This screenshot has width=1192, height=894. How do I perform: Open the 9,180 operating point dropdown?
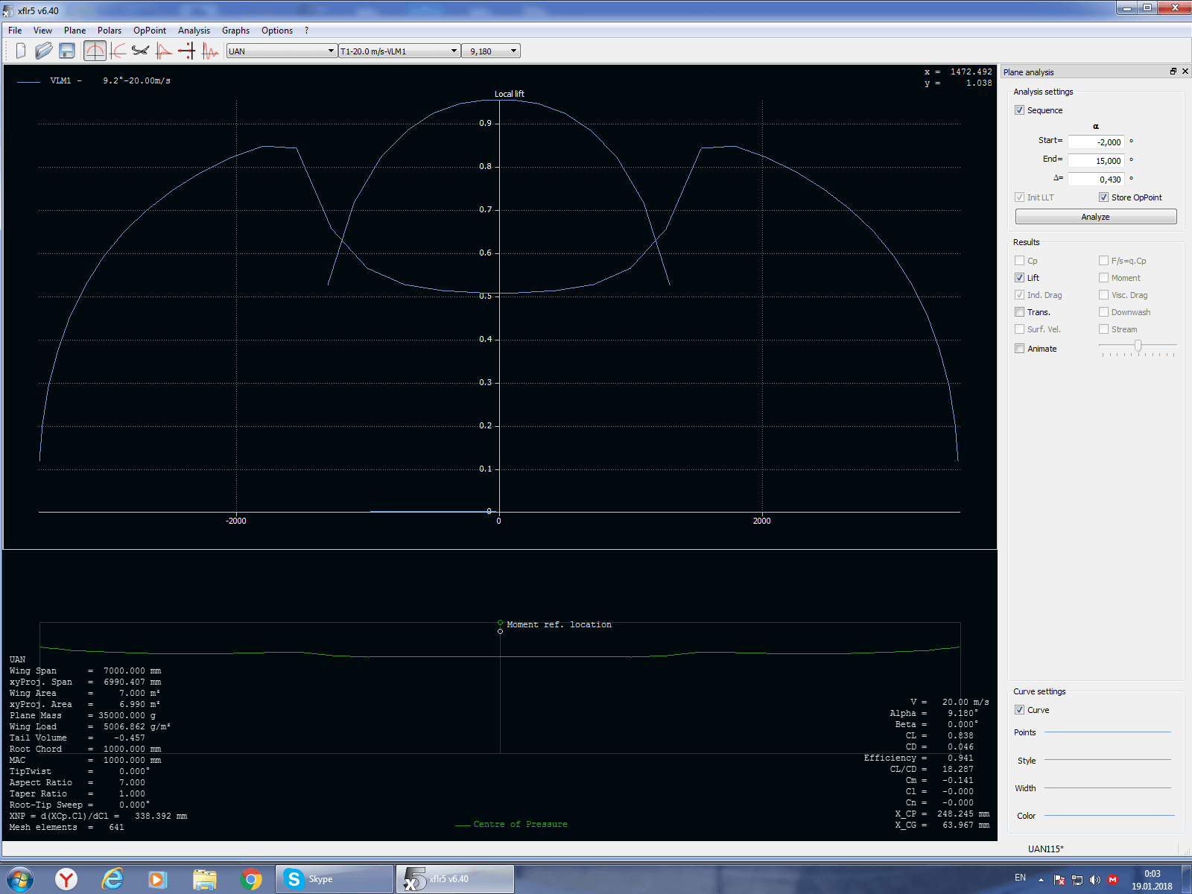click(491, 51)
